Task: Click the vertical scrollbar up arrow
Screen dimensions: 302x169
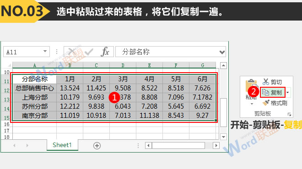Action: (x=223, y=66)
